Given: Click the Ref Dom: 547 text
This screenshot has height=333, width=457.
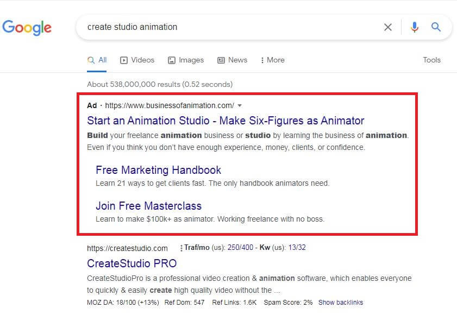Looking at the screenshot, I should click(x=185, y=303).
